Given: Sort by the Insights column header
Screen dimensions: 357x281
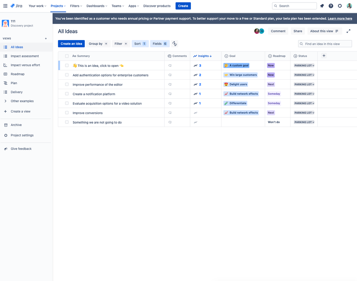Looking at the screenshot, I should pos(202,56).
